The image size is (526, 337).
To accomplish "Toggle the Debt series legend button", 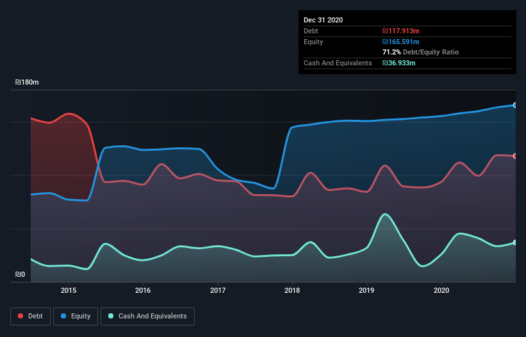I will (30, 316).
